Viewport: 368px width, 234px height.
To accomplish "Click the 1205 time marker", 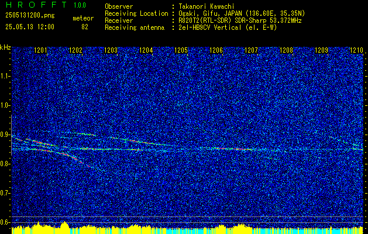I will pos(181,50).
